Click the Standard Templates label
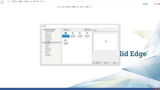 [49, 30]
